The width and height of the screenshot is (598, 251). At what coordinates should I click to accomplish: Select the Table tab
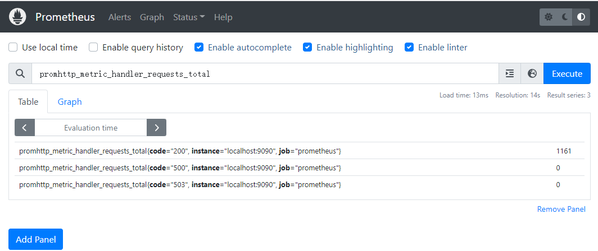[28, 101]
